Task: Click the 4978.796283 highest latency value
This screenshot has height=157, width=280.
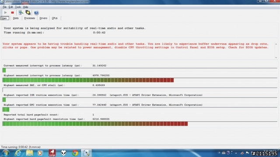Action: tap(101, 75)
